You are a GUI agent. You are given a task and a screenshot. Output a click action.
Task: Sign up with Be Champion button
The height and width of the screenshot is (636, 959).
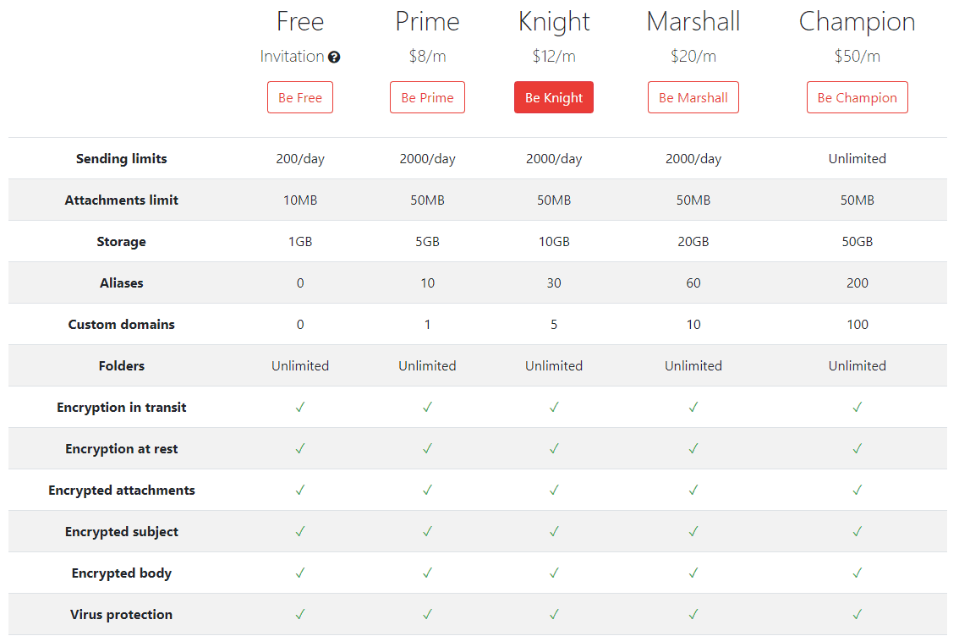857,97
